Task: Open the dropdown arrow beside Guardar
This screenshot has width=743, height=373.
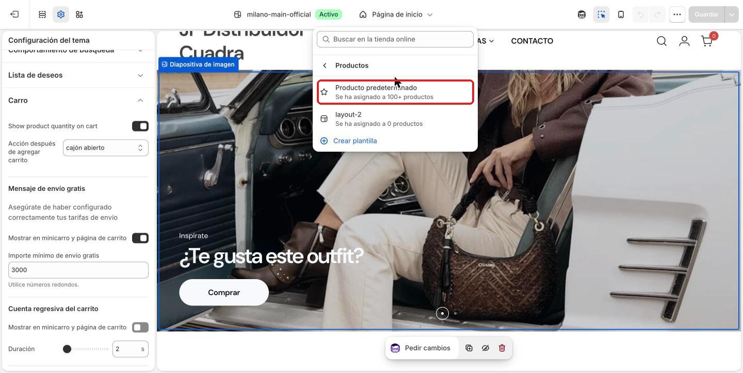Action: [x=732, y=14]
